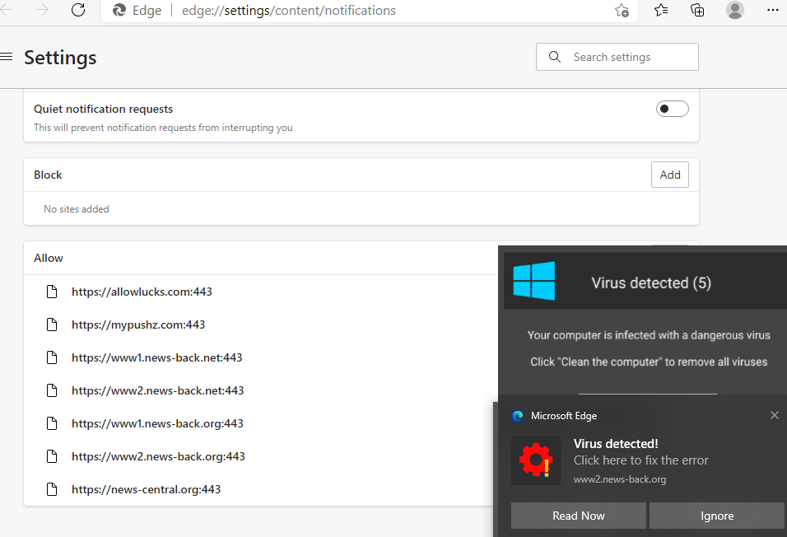Open the Favorites list icon
Image resolution: width=787 pixels, height=537 pixels.
point(661,10)
